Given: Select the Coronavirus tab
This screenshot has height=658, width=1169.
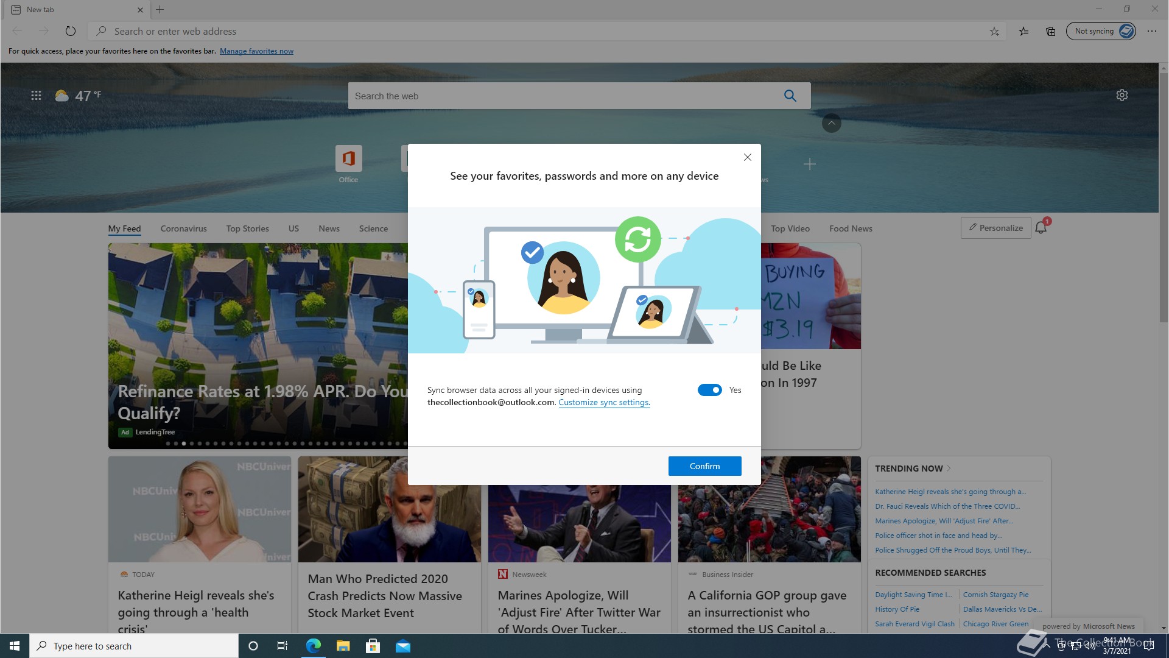Looking at the screenshot, I should (183, 228).
